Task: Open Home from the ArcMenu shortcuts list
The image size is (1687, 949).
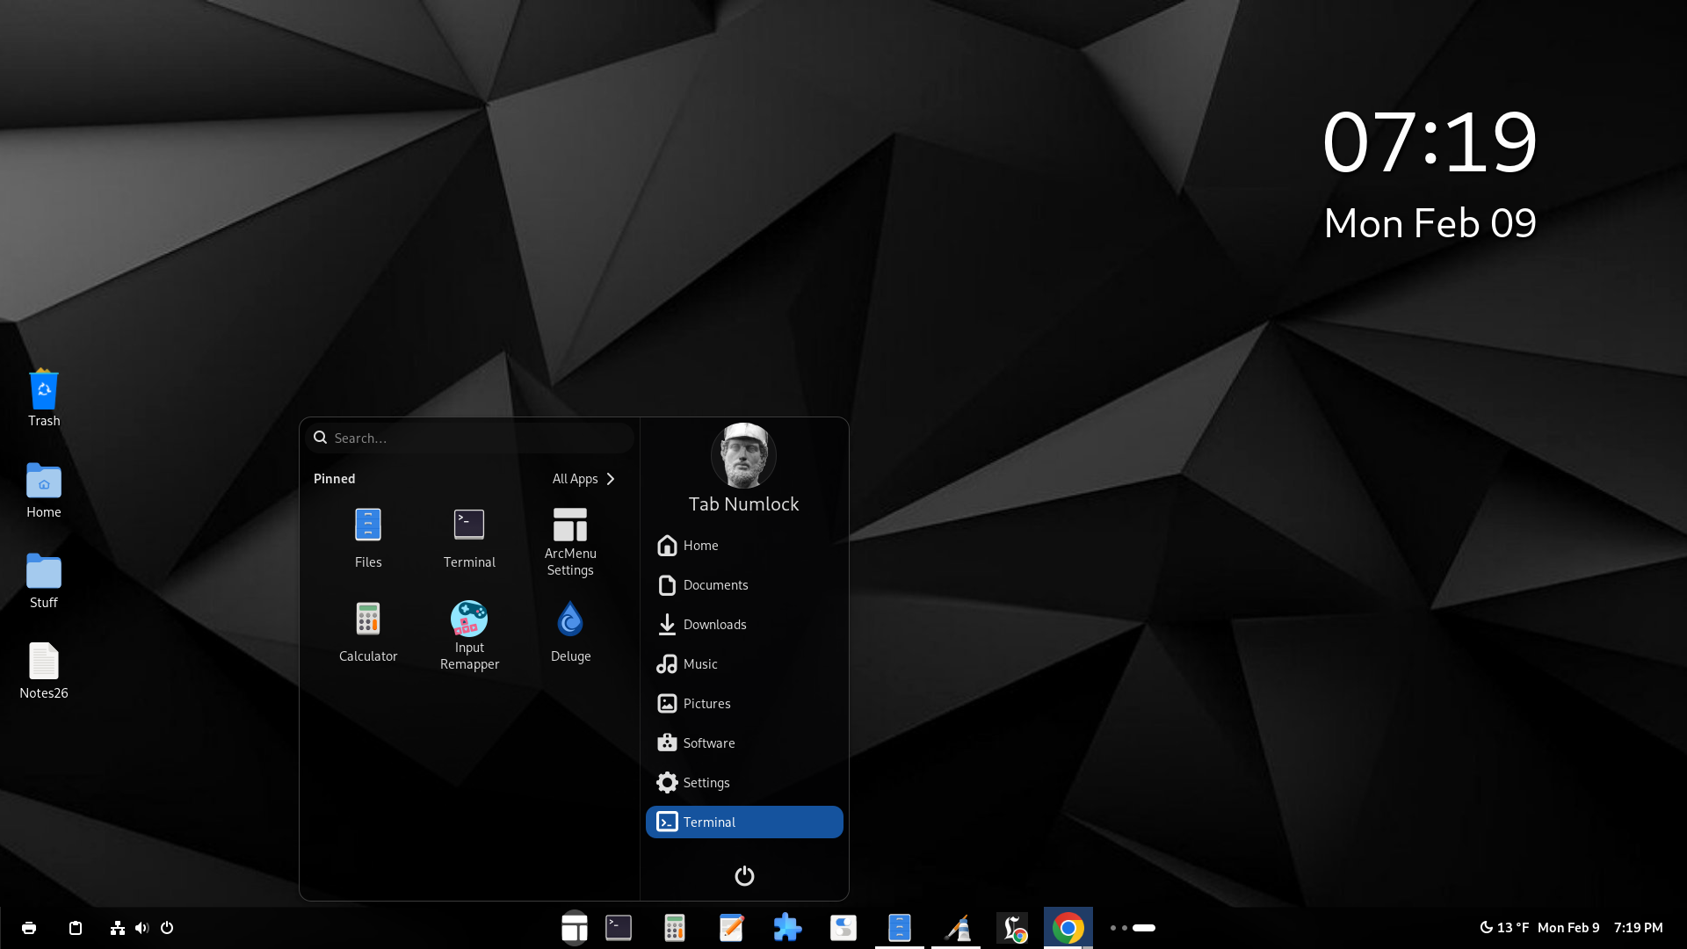Action: [x=744, y=546]
